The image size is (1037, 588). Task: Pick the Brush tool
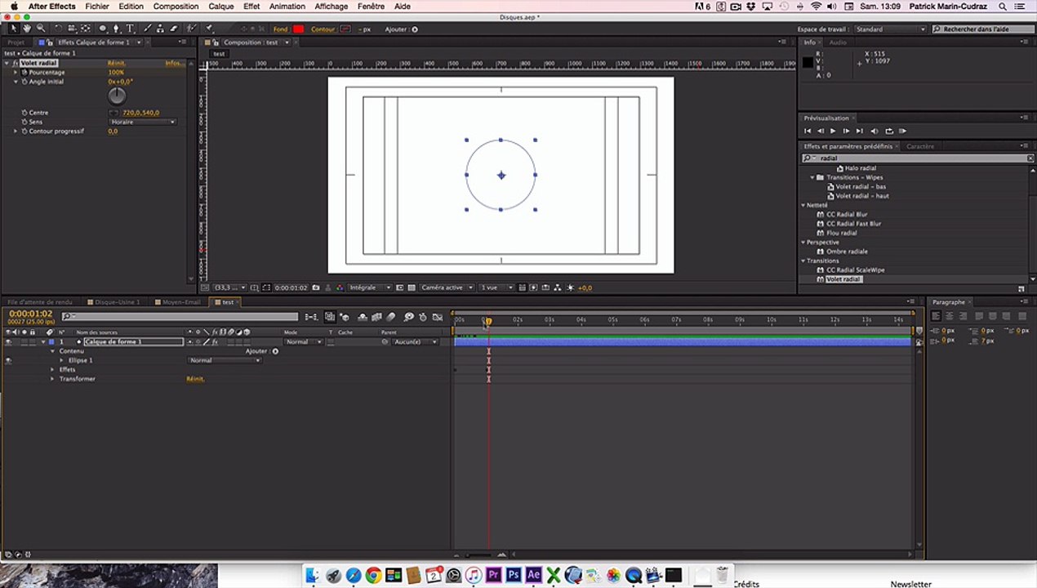point(147,29)
